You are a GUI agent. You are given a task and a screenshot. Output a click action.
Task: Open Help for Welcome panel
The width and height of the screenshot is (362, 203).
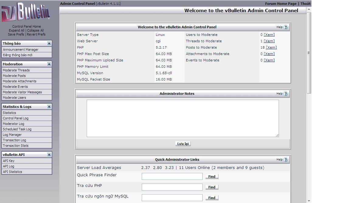286,27
